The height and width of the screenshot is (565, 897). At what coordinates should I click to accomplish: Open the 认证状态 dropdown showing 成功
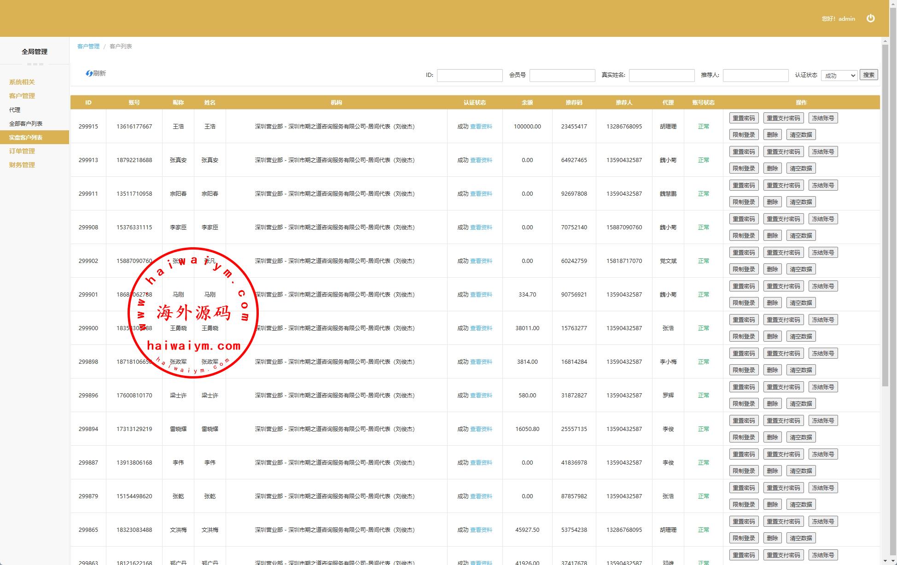coord(839,76)
